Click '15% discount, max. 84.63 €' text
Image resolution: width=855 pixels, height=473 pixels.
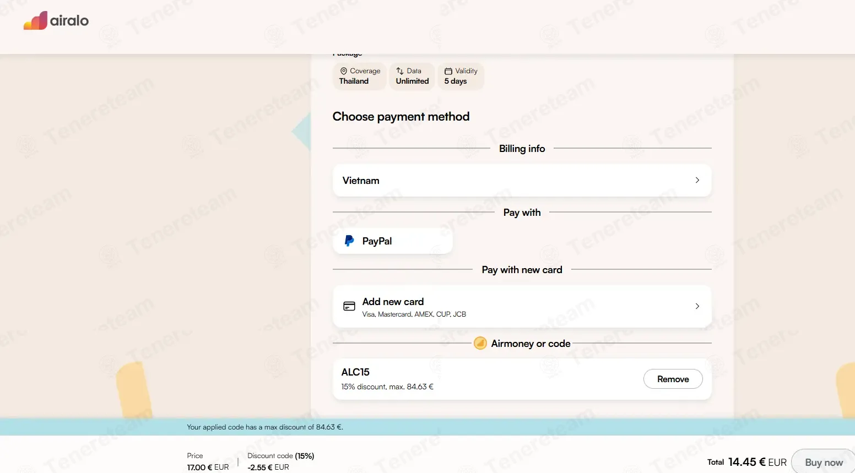[x=387, y=387]
